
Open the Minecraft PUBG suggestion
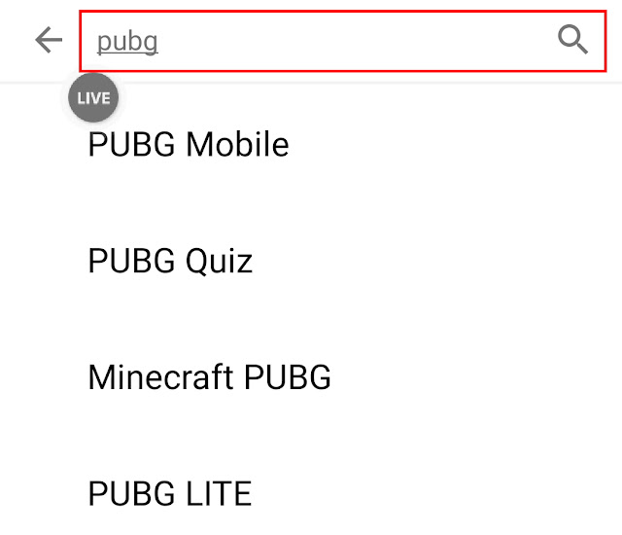coord(210,377)
